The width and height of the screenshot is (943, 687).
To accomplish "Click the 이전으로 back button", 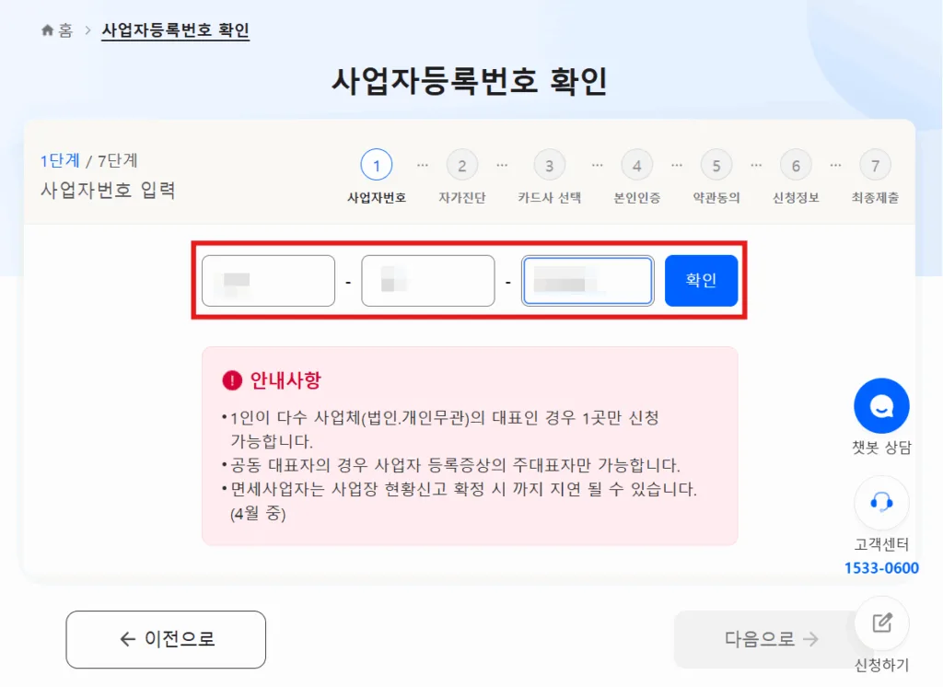I will tap(166, 639).
